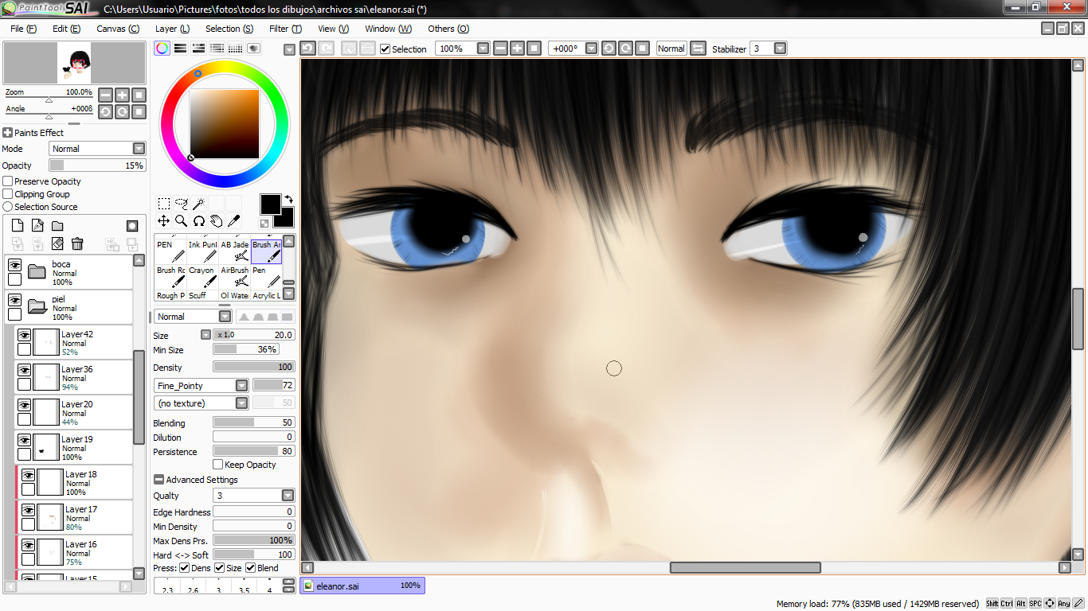Open the File menu
Viewport: 1088px width, 611px height.
24,29
